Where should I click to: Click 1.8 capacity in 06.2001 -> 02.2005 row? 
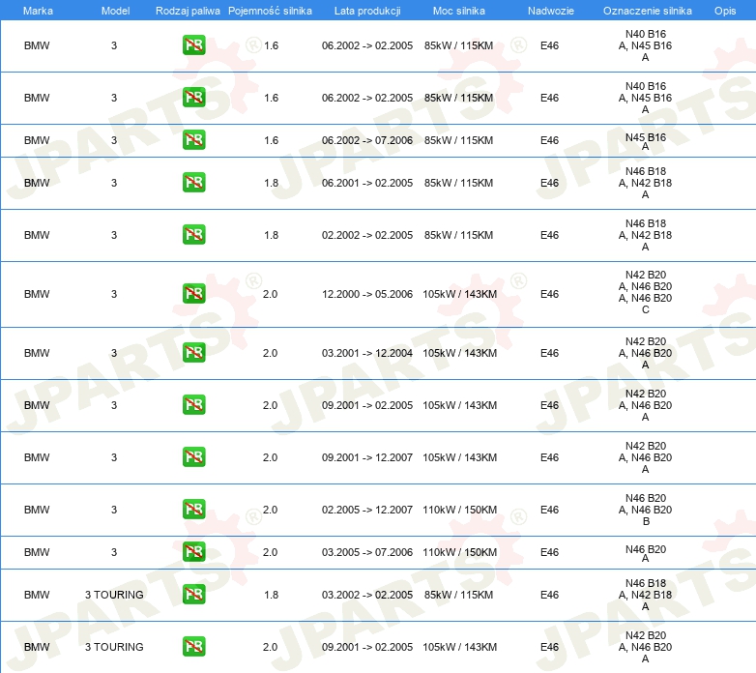coord(271,183)
